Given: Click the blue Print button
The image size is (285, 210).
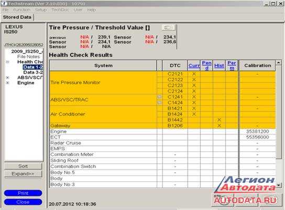Looking at the screenshot, I should point(23,193).
